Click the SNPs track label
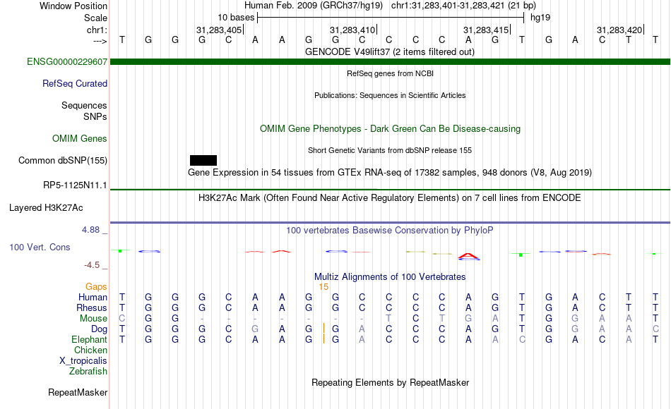This screenshot has width=671, height=409. click(95, 116)
